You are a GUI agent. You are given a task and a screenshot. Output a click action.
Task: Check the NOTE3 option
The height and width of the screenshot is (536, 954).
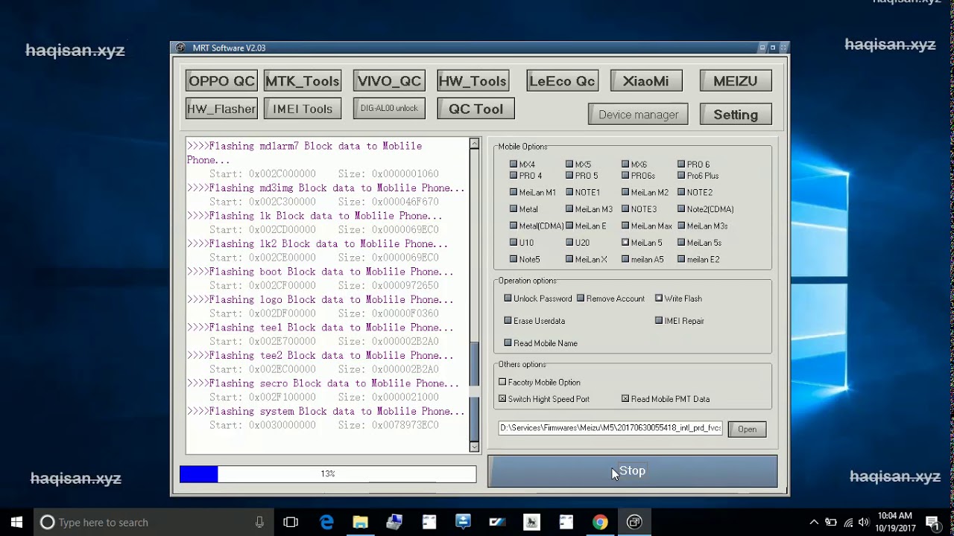click(x=625, y=209)
